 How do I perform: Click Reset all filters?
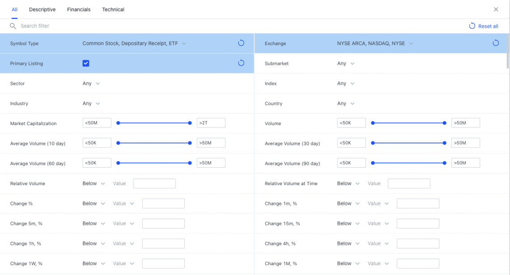tap(484, 26)
